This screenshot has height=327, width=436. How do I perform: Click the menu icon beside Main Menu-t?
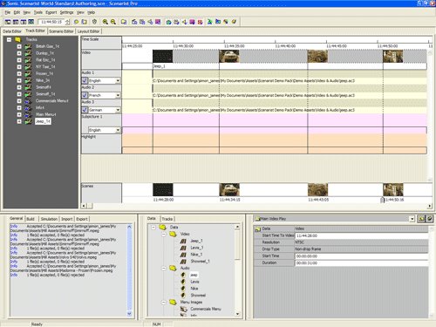pyautogui.click(x=28, y=114)
